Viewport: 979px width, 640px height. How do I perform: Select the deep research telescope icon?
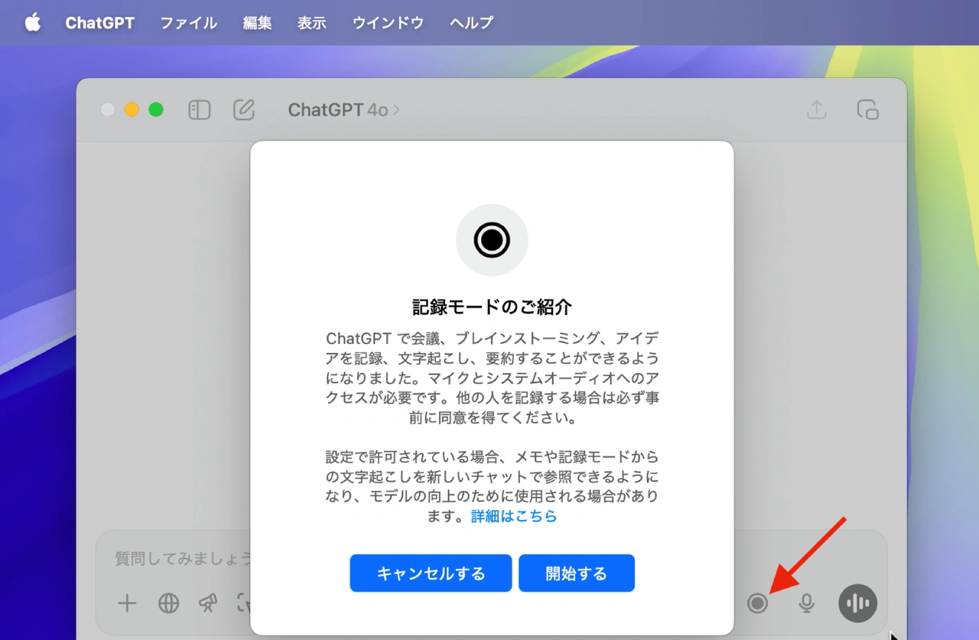[x=208, y=603]
